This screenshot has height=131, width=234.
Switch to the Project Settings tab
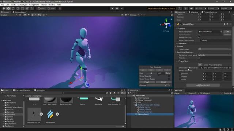point(209,12)
